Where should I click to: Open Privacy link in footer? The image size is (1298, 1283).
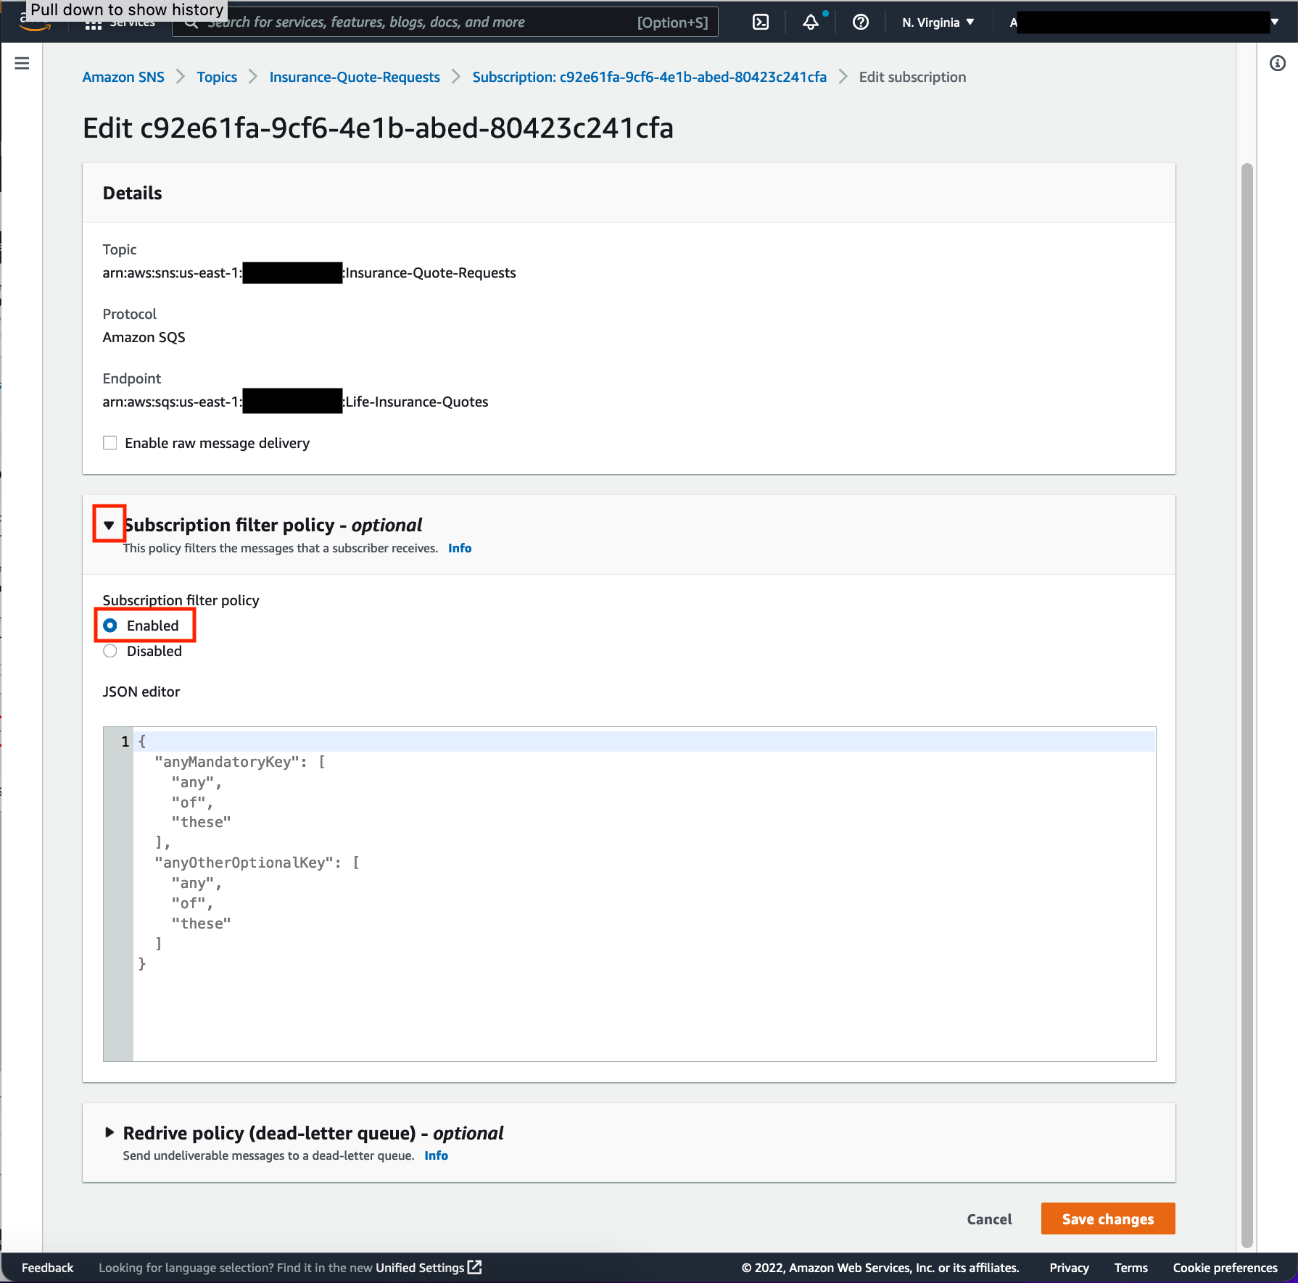pos(1069,1268)
